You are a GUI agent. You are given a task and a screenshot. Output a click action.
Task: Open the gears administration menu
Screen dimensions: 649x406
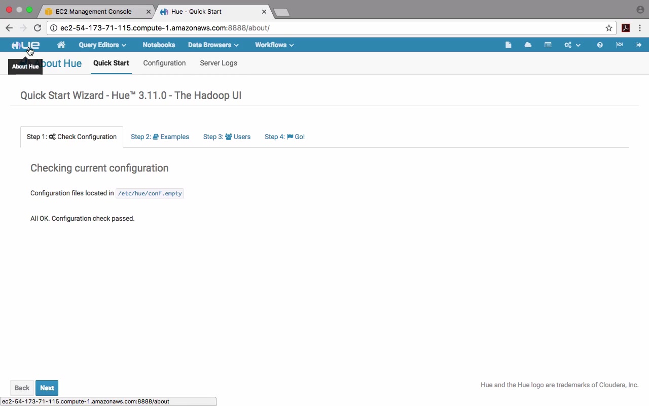(x=572, y=45)
